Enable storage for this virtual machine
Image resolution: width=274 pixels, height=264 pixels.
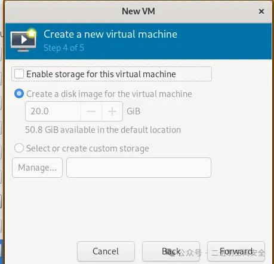[x=19, y=74]
